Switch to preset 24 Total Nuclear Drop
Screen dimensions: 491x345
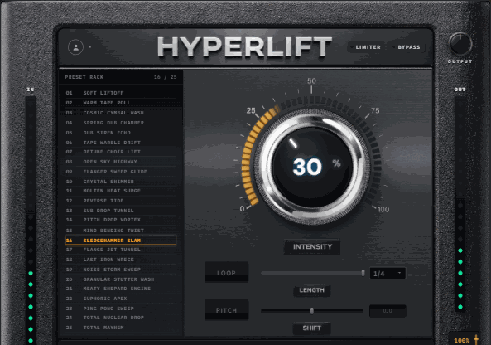(x=121, y=318)
